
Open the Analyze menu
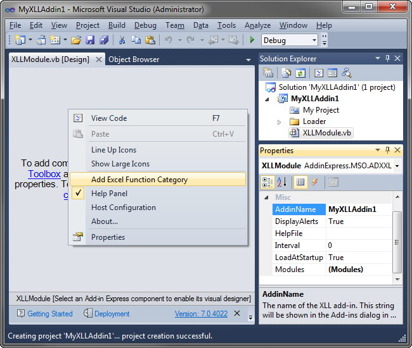point(257,25)
